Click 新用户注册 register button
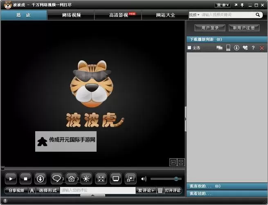Image resolution: width=268 pixels, height=205 pixels. 244,28
